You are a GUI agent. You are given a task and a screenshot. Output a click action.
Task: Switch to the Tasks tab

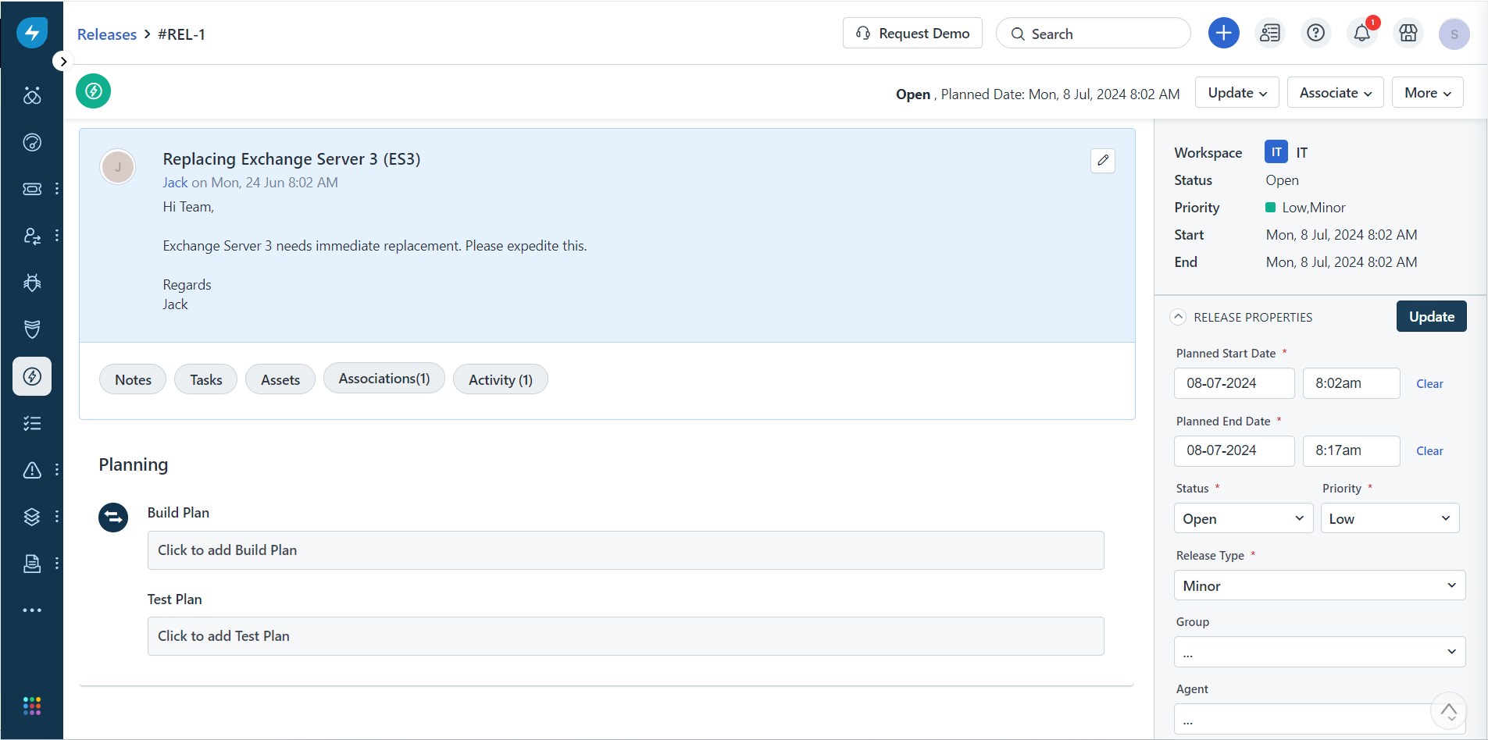tap(206, 379)
